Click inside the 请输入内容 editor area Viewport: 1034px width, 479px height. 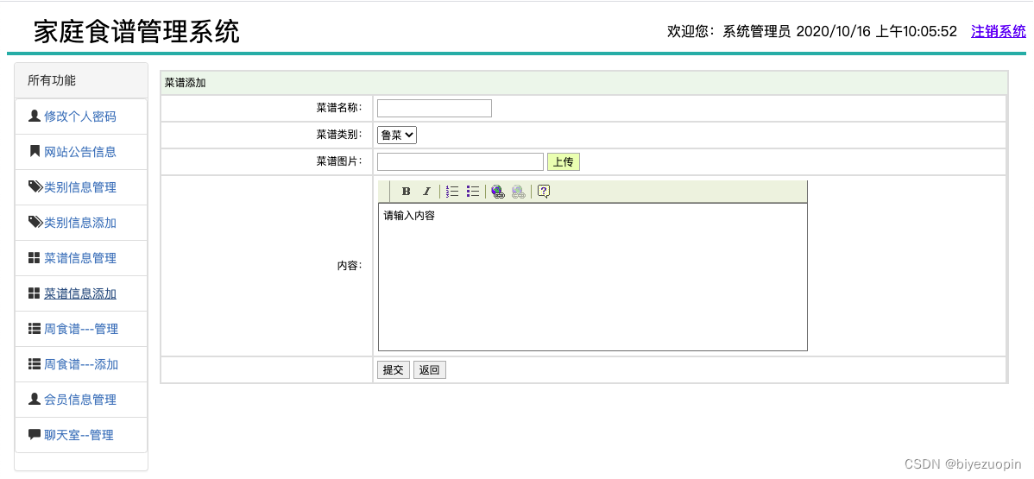point(593,277)
